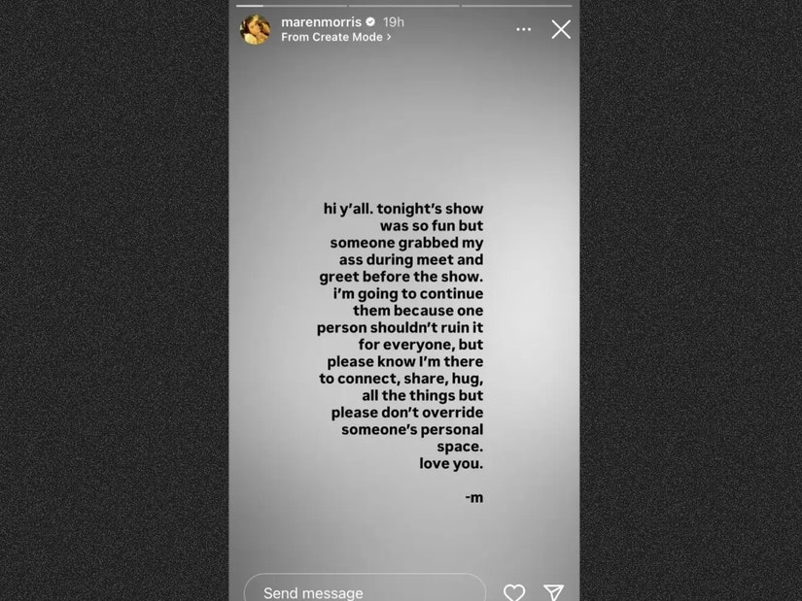802x601 pixels.
Task: Open the From Create Mode link
Action: click(336, 37)
